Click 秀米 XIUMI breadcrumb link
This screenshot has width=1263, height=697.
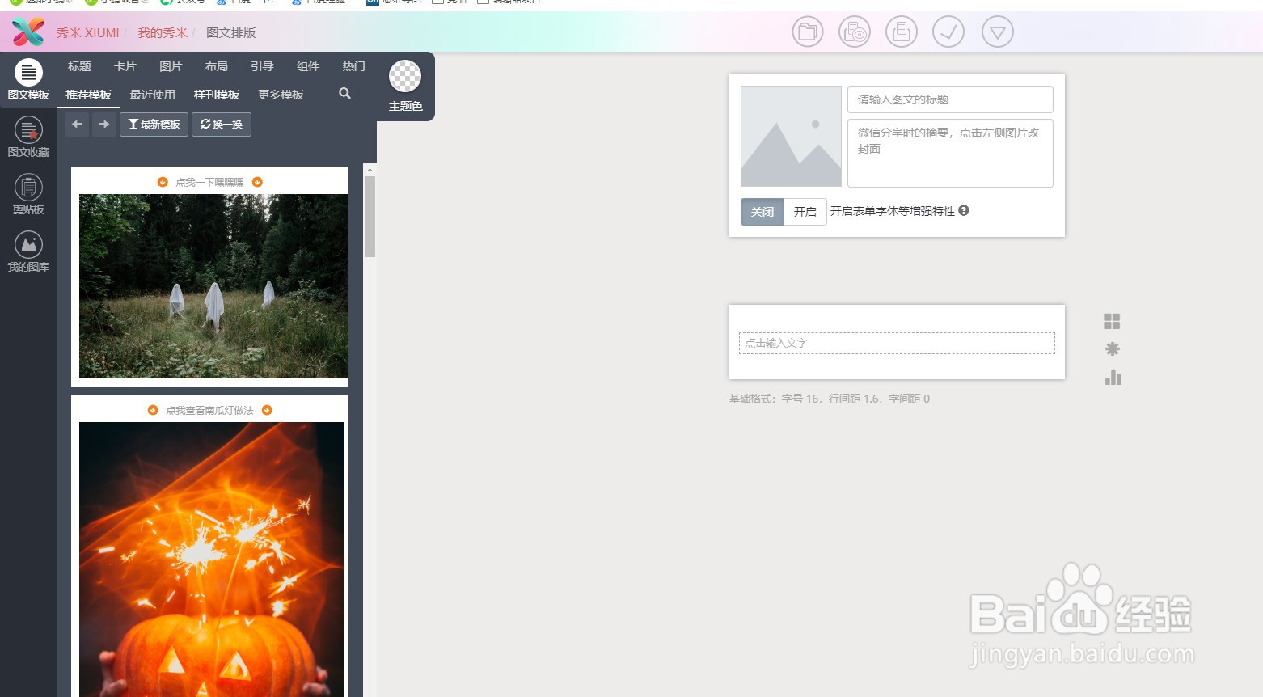point(87,33)
